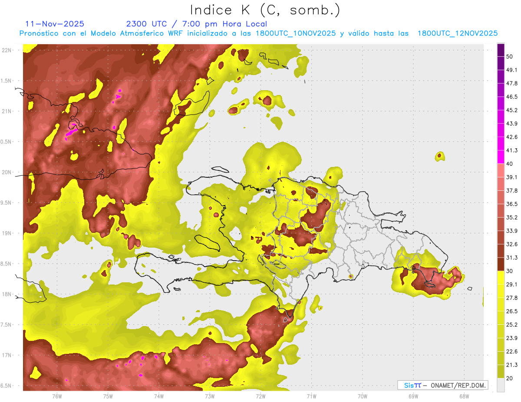
Task: Click the colorbar value 25.2
Action: (x=512, y=325)
